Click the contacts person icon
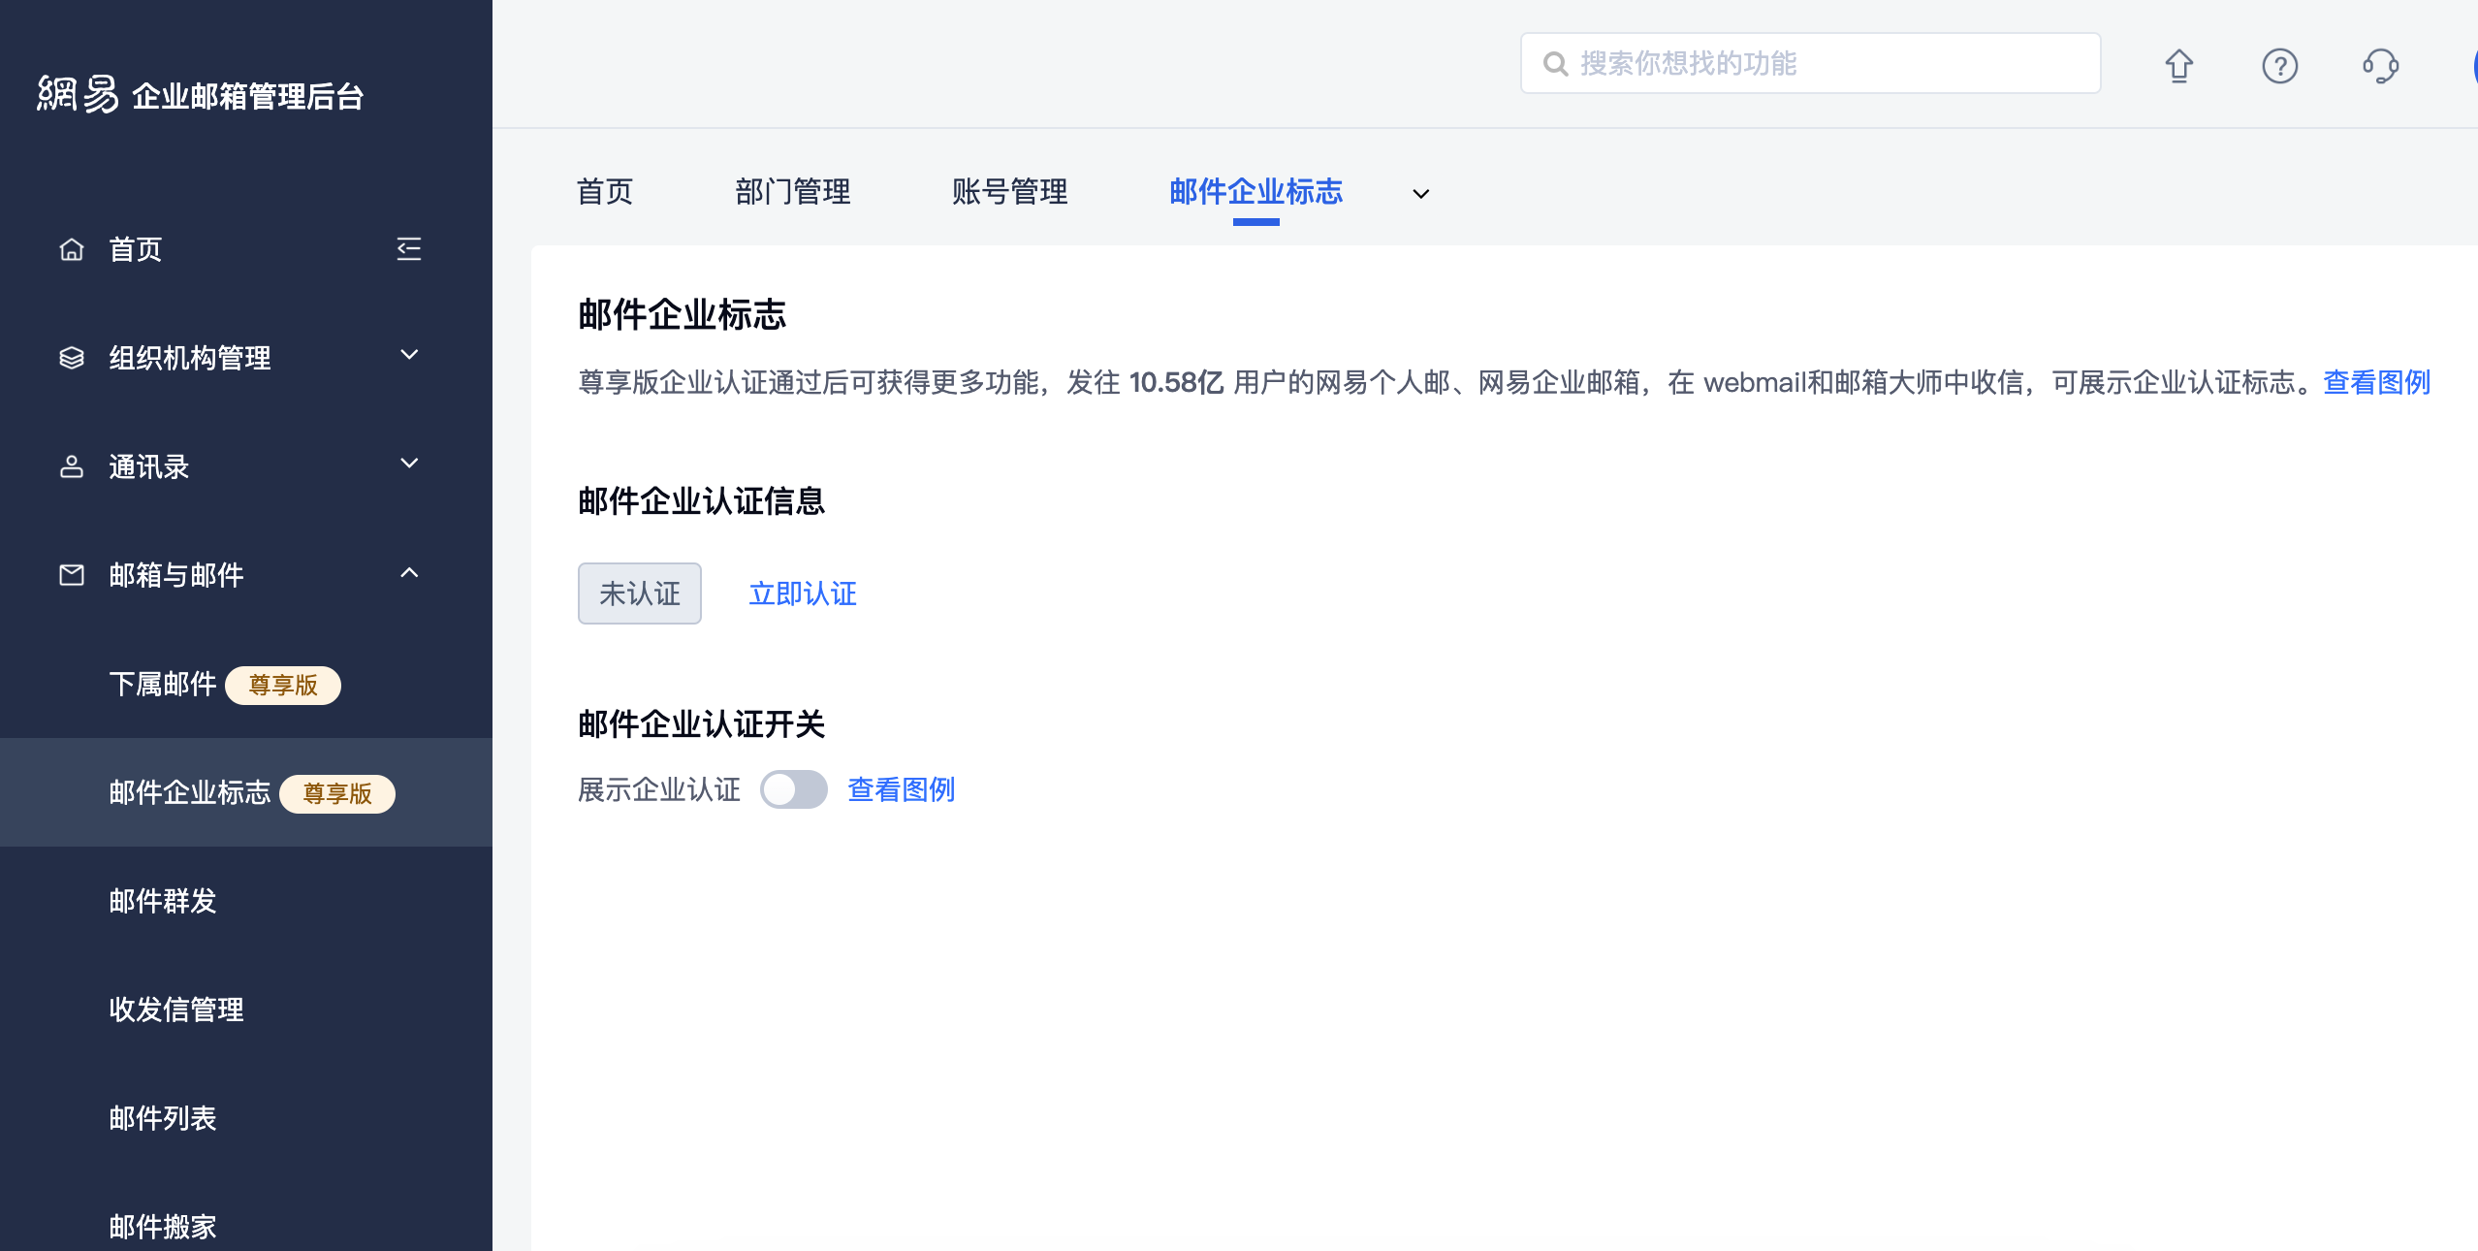This screenshot has height=1251, width=2478. pyautogui.click(x=72, y=466)
